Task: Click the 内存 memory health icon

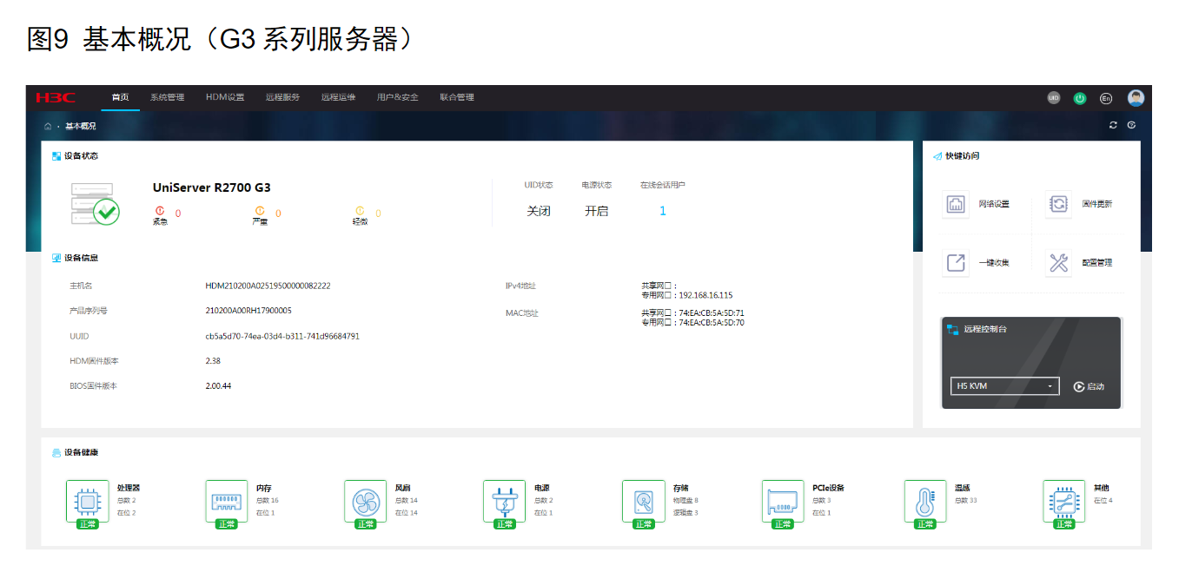Action: click(x=227, y=501)
